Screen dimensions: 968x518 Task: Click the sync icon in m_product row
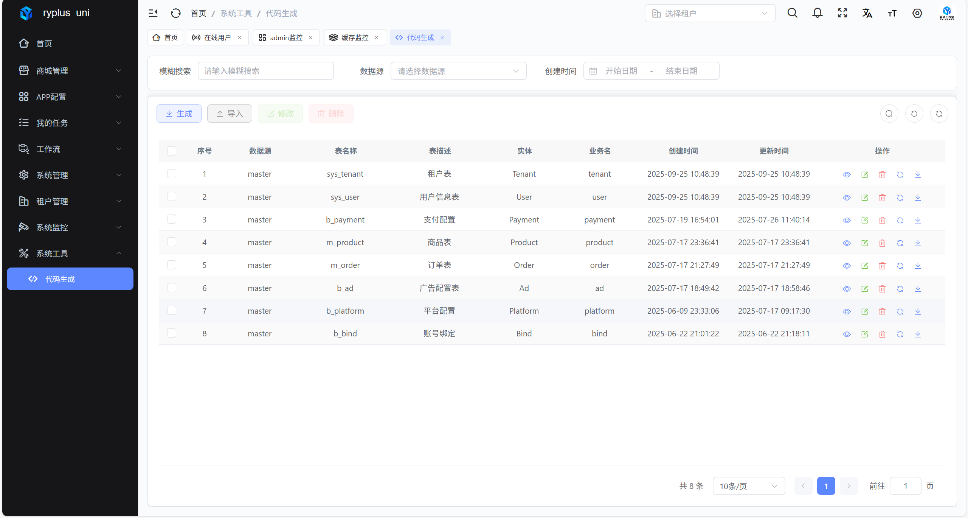[900, 243]
